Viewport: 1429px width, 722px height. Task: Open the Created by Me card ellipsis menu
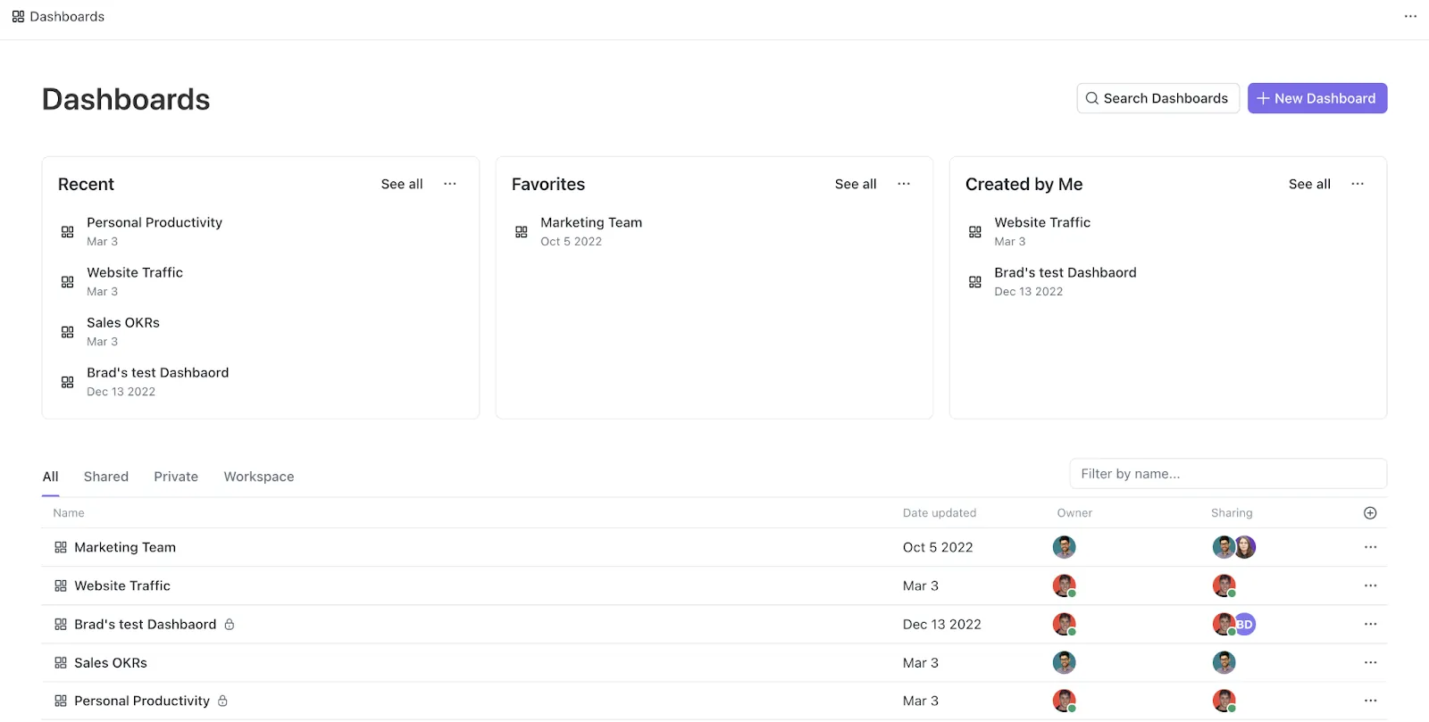(1358, 184)
